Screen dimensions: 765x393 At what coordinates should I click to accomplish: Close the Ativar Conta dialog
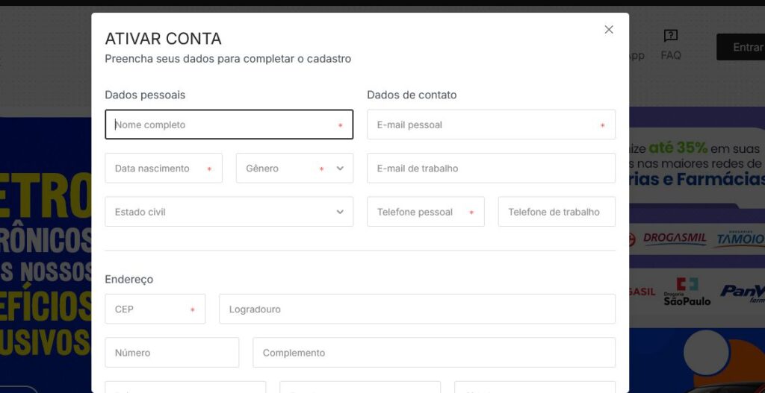[609, 30]
